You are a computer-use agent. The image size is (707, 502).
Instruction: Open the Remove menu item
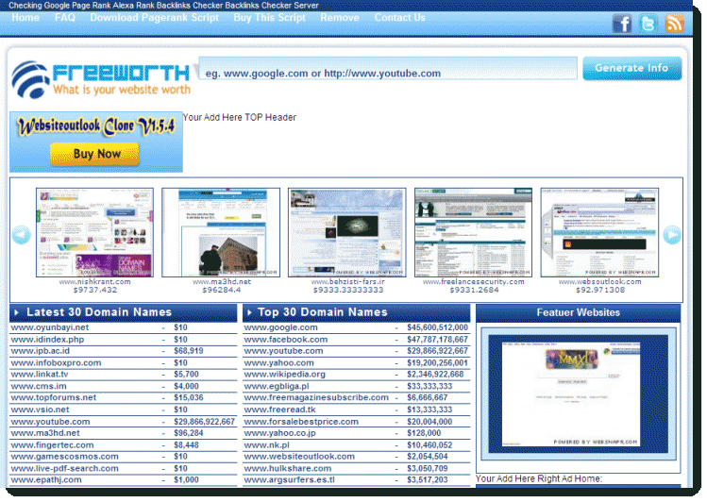coord(340,18)
